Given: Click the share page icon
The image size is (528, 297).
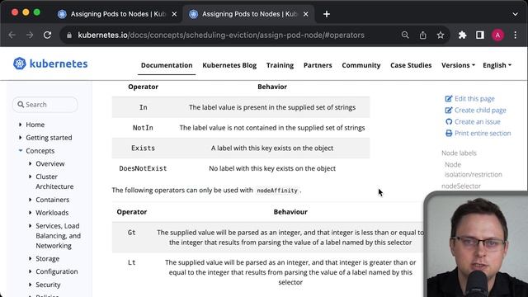Looking at the screenshot, I should coord(423,35).
